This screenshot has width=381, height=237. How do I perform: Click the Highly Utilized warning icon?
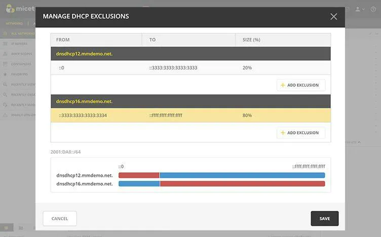[5, 115]
